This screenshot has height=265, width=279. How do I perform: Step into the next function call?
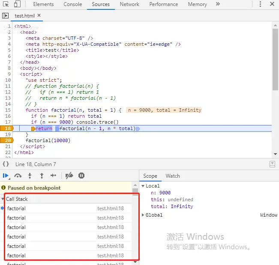tap(30, 176)
